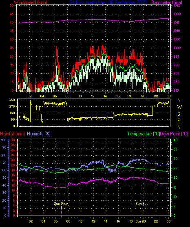
Task: Click the 50 kph windspeed axis tick
Action: coord(12,5)
